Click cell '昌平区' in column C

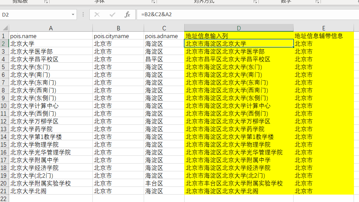point(164,59)
